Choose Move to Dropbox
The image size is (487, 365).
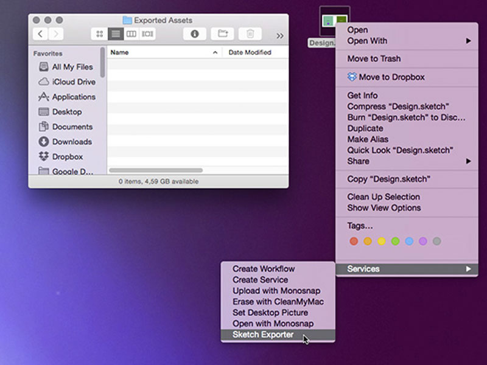[x=407, y=77]
